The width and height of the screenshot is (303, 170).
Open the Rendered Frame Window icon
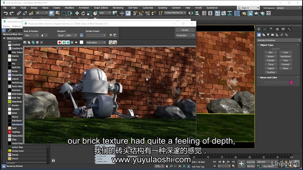coord(250,13)
